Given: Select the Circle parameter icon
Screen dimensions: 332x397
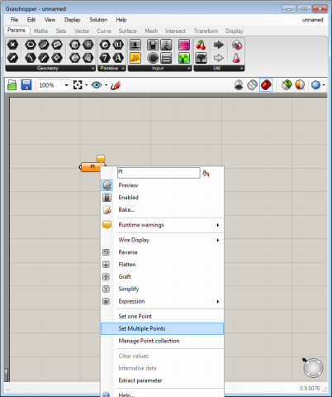Looking at the screenshot, I should 31,45.
